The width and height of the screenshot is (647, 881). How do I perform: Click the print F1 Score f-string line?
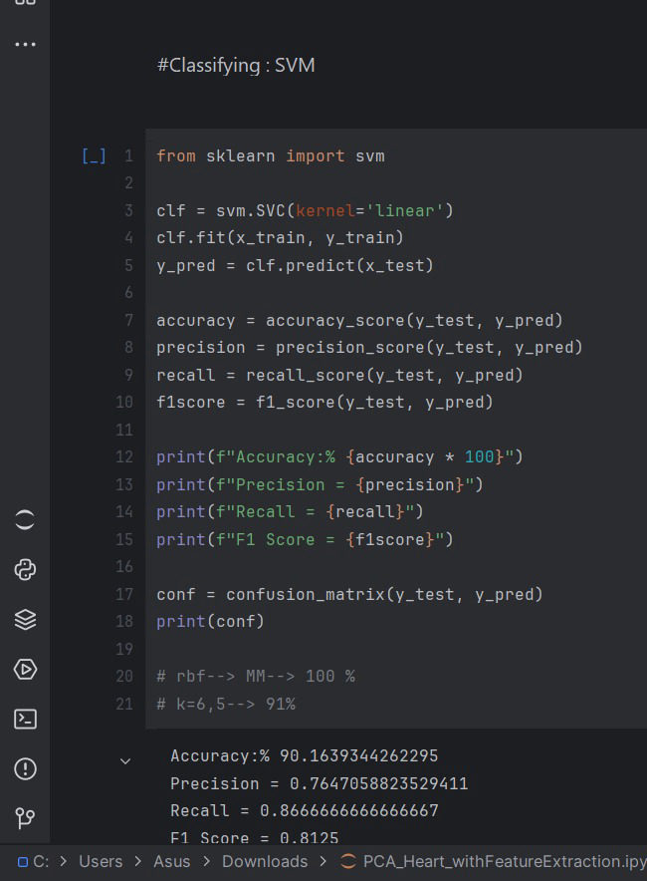(305, 539)
